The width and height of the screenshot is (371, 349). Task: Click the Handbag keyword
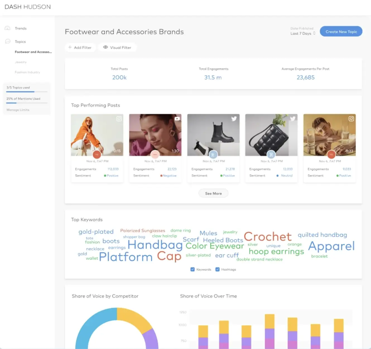(155, 245)
